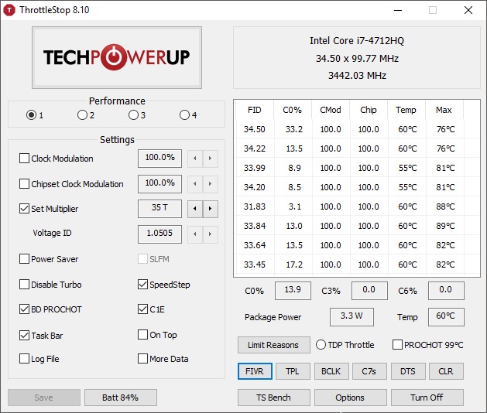Open the FIVR settings window
Viewport: 487px width, 413px height.
coord(255,371)
